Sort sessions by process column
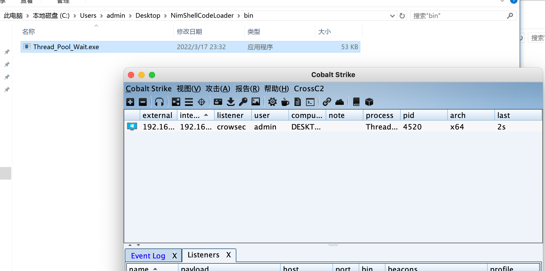The width and height of the screenshot is (545, 271). (381, 115)
